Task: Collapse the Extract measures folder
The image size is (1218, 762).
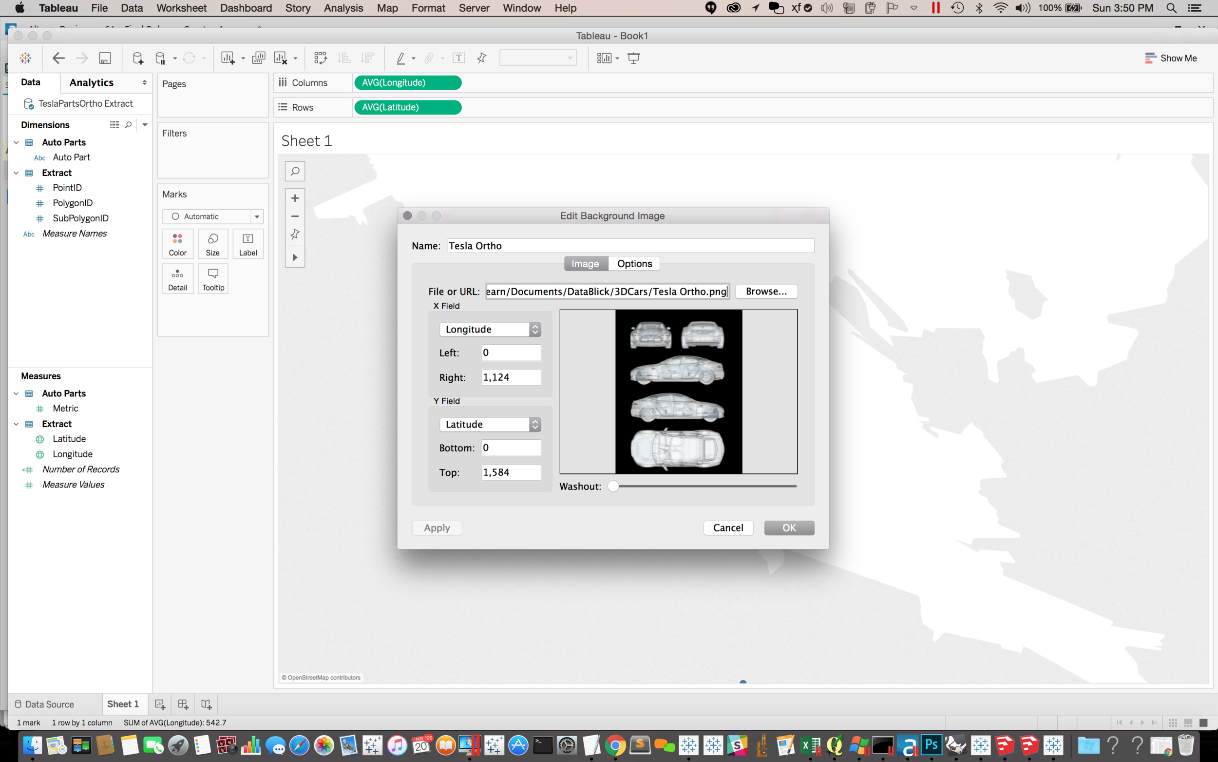Action: click(x=16, y=424)
